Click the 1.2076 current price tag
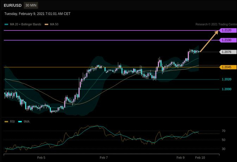Screen dimensions: 237x162 (228, 52)
